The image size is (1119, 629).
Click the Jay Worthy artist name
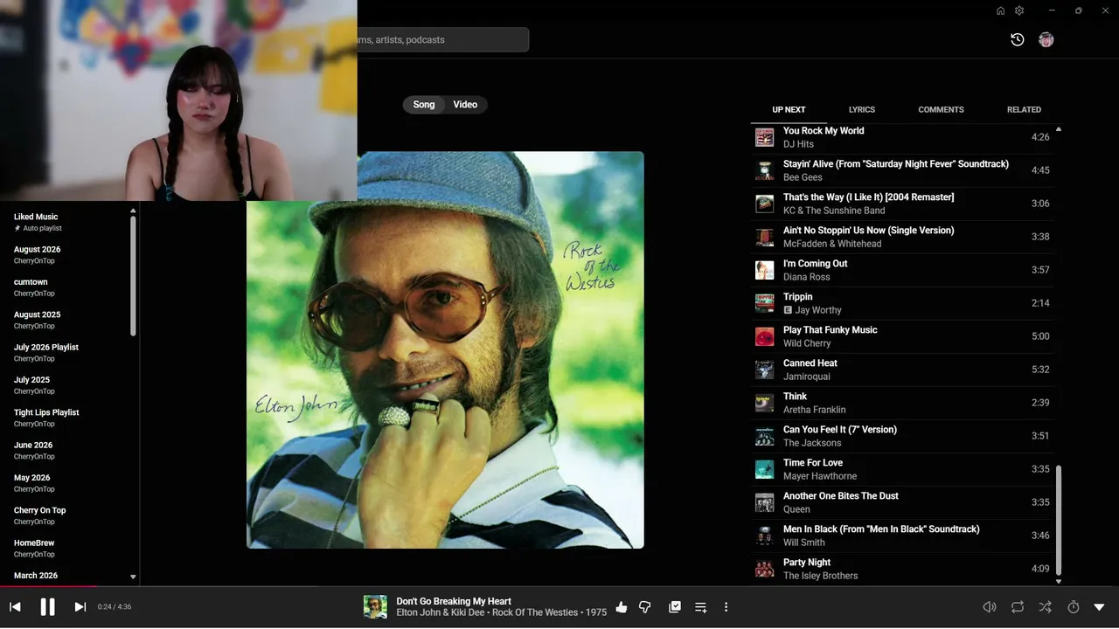coord(818,310)
